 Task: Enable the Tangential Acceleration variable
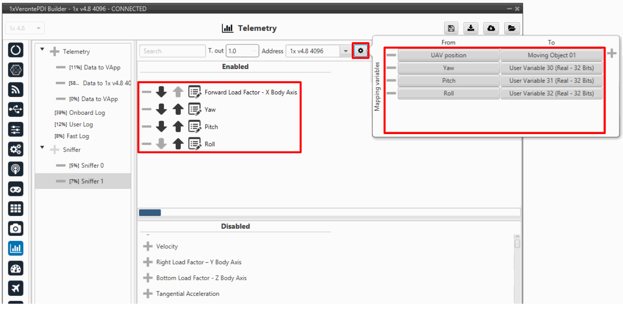coord(148,294)
